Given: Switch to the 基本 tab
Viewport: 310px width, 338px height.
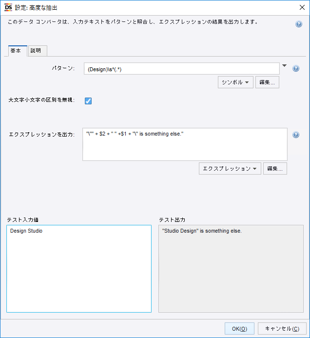Looking at the screenshot, I should point(16,51).
